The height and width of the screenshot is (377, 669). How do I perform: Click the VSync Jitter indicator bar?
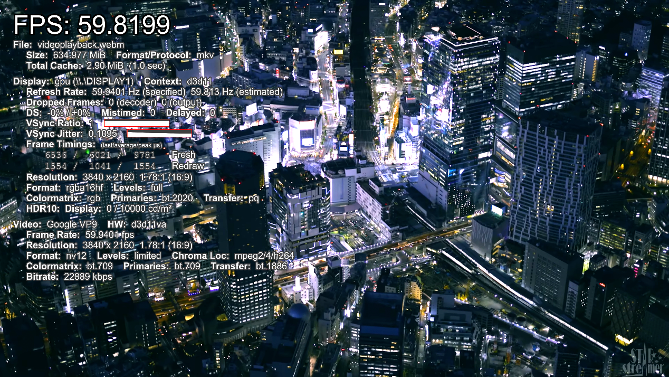159,134
